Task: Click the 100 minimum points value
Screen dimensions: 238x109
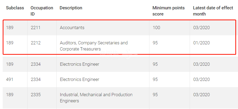Action: click(156, 28)
